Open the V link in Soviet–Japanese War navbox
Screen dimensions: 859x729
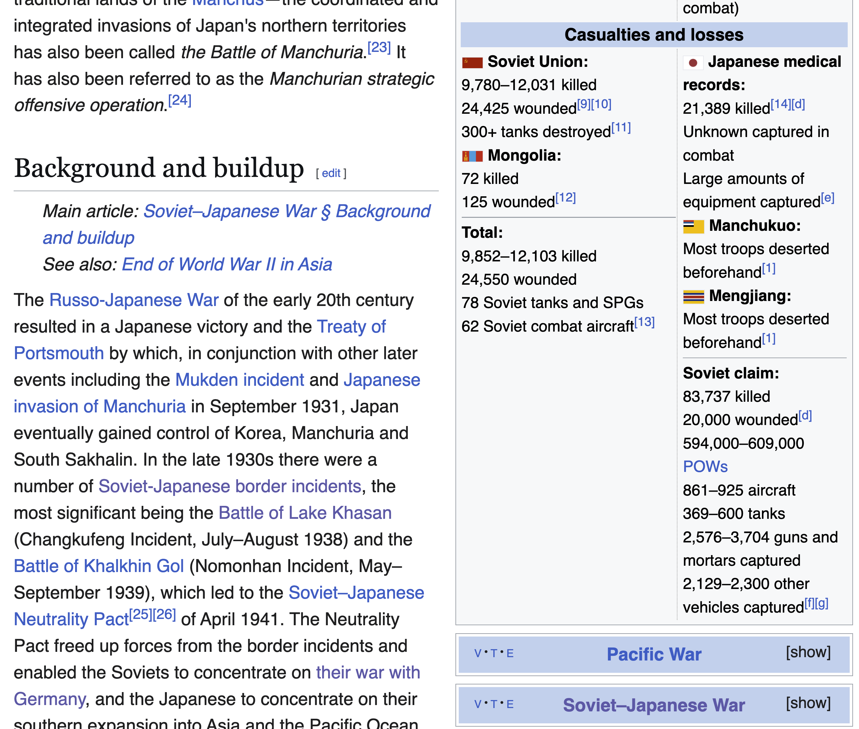478,704
